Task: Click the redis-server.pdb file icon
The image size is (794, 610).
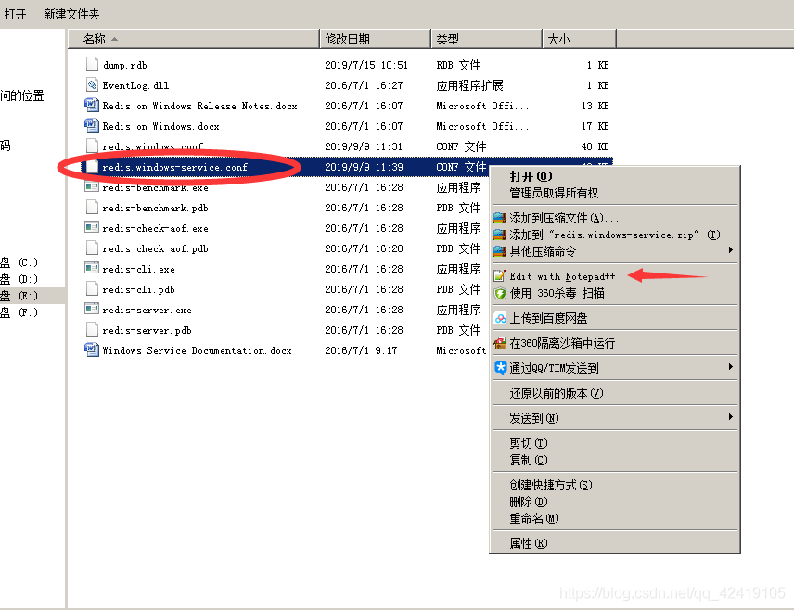Action: pyautogui.click(x=92, y=329)
